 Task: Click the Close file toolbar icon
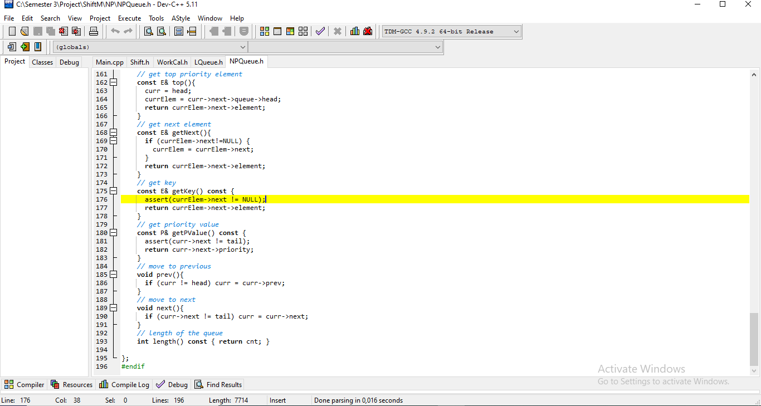click(x=63, y=31)
